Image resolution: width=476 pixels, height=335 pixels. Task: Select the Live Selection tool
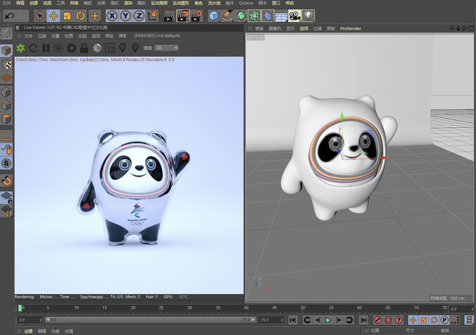(40, 16)
